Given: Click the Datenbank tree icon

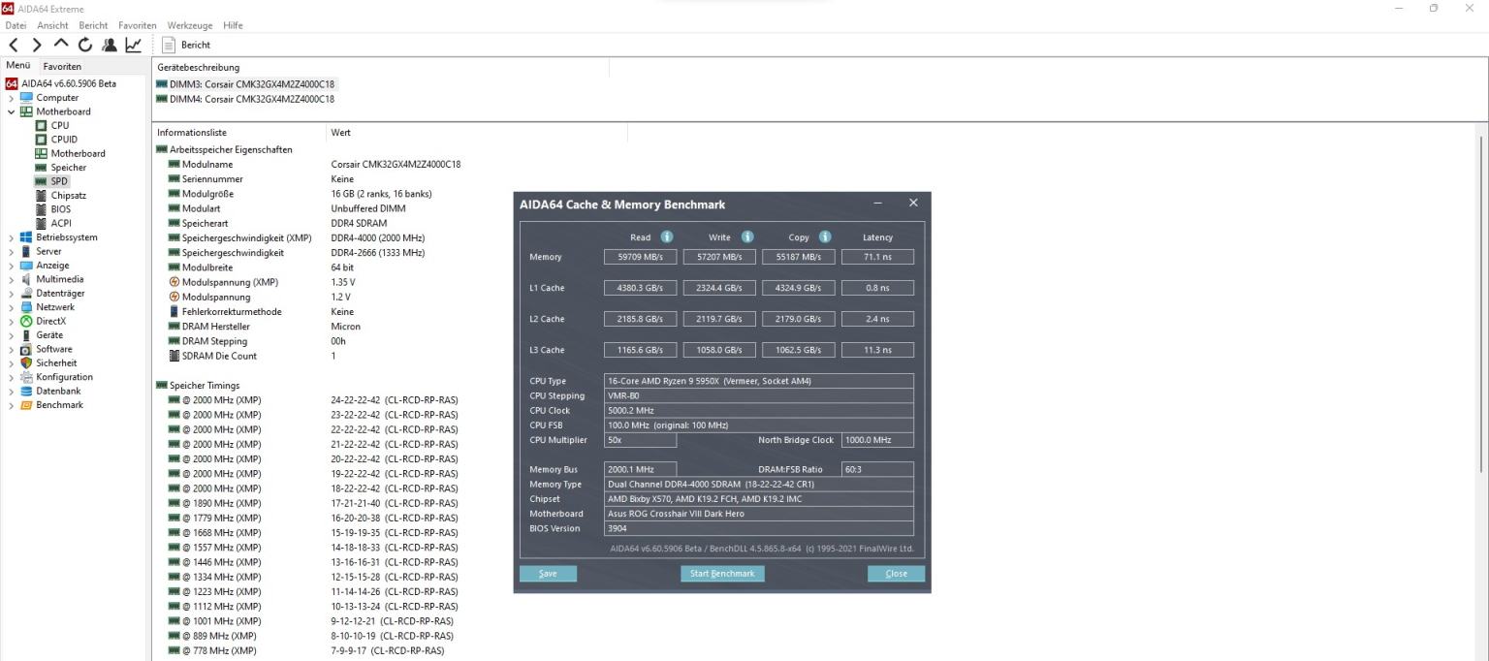Looking at the screenshot, I should 26,391.
